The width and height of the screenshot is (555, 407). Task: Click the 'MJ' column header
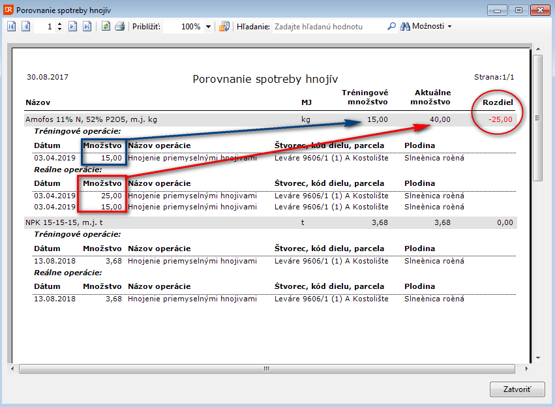[307, 102]
